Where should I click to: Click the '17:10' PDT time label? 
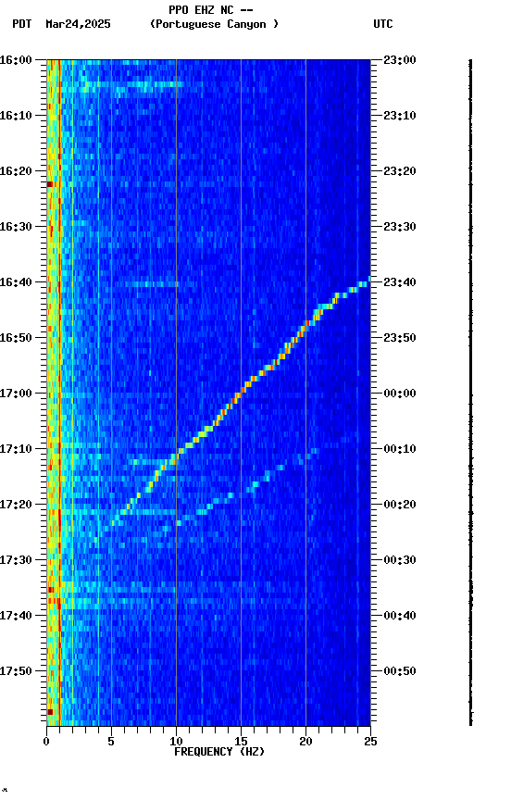point(16,449)
